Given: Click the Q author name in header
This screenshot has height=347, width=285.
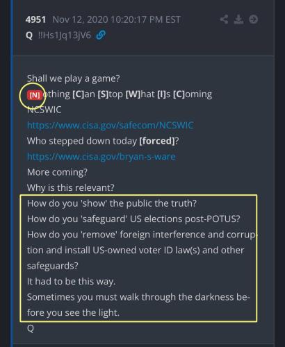Looking at the screenshot, I should point(29,35).
